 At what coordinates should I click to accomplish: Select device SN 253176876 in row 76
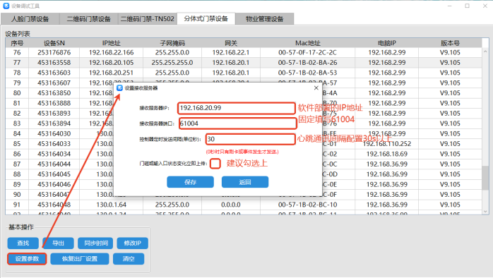click(x=54, y=52)
